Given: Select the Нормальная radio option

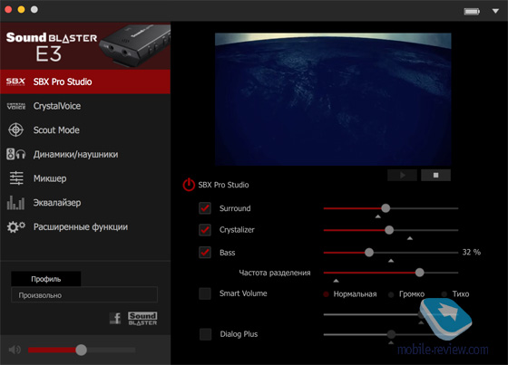Looking at the screenshot, I should pos(327,294).
